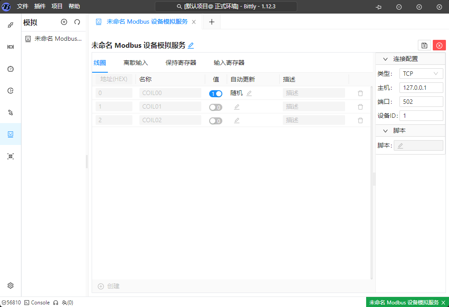Edit auto update for COIL01
The width and height of the screenshot is (449, 307).
pos(237,107)
